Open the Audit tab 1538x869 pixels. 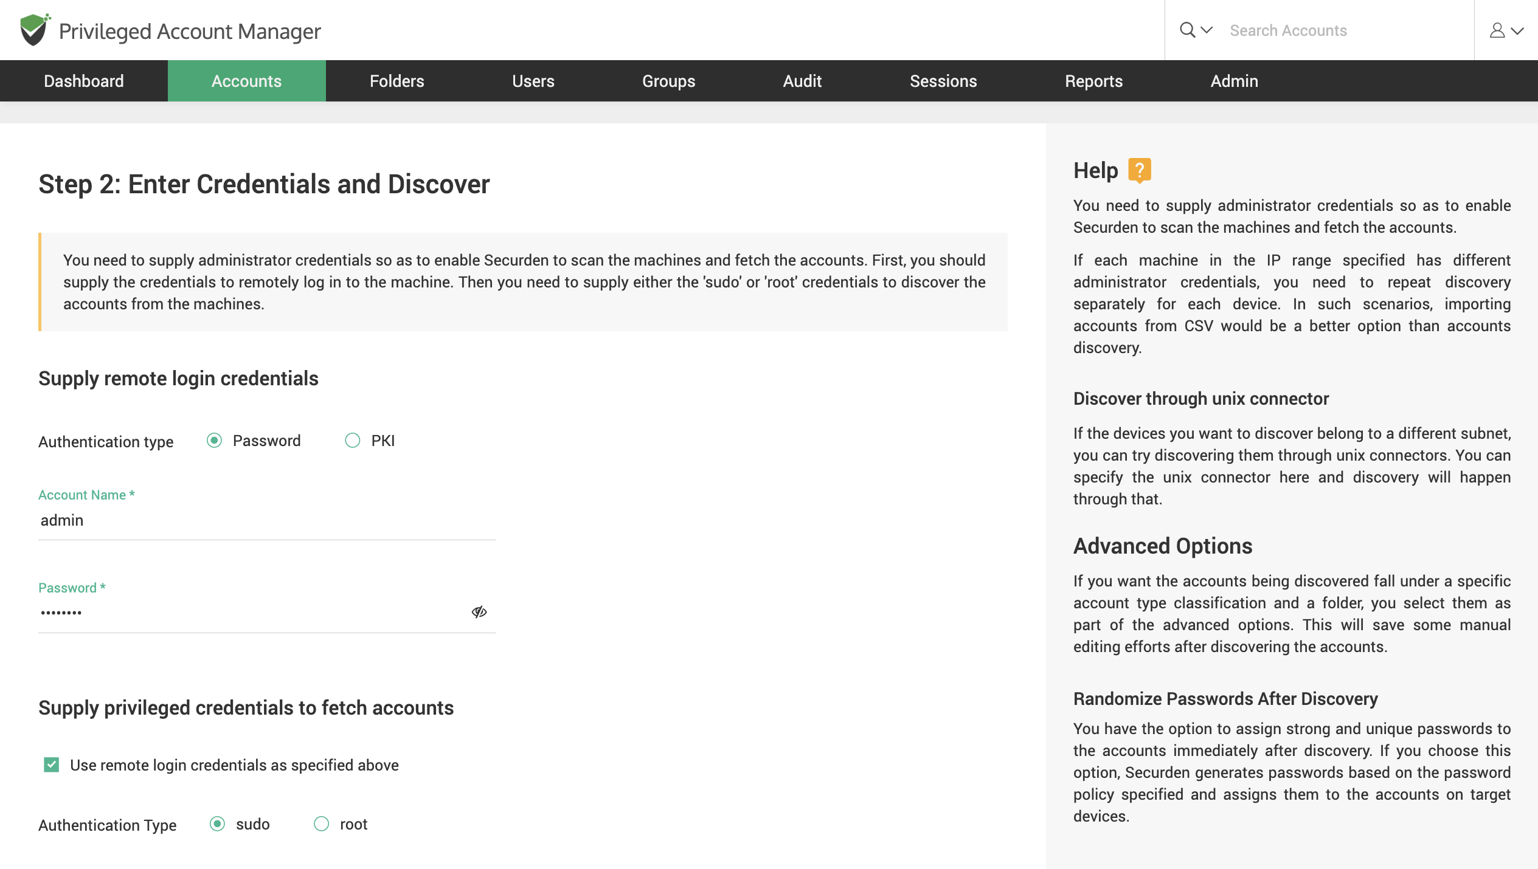click(x=801, y=80)
